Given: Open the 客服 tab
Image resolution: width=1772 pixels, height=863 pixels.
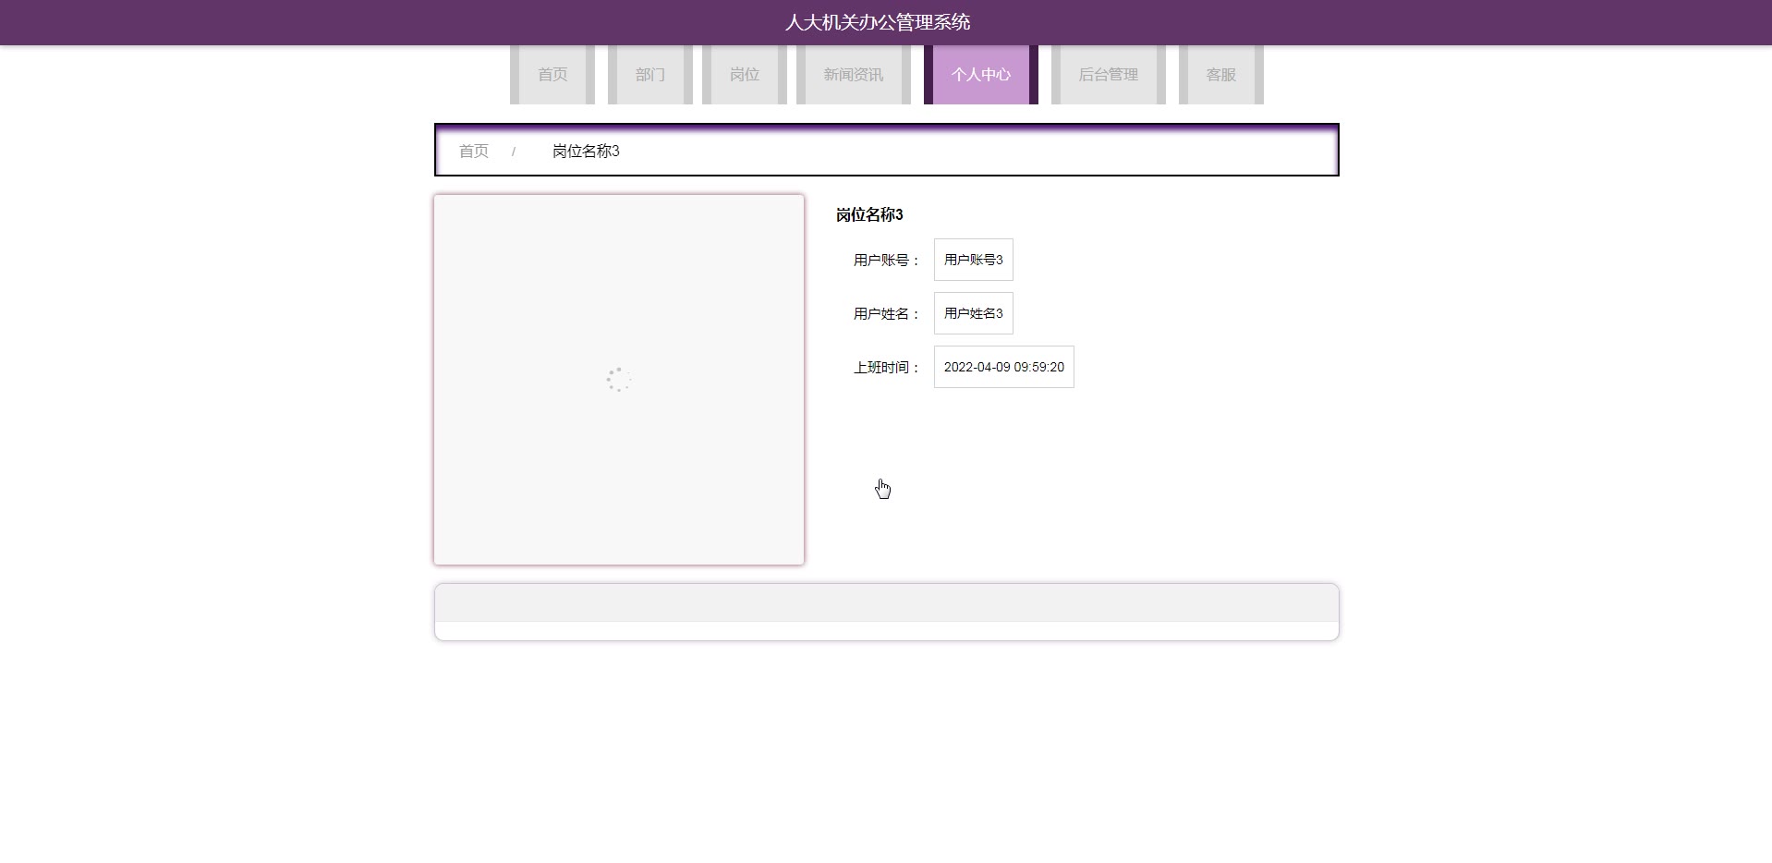Looking at the screenshot, I should click(1221, 75).
